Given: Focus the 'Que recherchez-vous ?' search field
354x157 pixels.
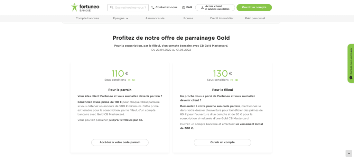Looking at the screenshot, I should click(130, 8).
